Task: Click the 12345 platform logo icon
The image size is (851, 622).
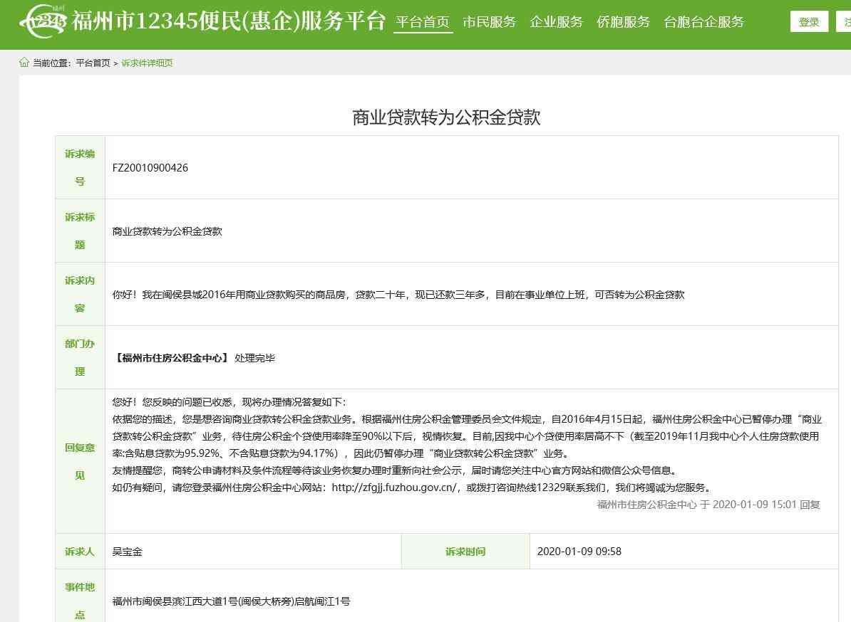Action: pos(41,21)
